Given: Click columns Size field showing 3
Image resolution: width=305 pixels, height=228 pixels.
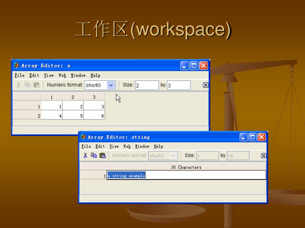Looking at the screenshot, I should (x=179, y=85).
